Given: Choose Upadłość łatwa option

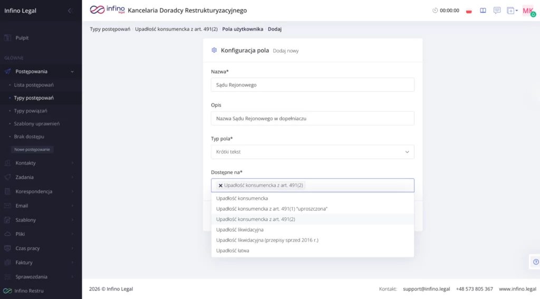Looking at the screenshot, I should (x=233, y=250).
